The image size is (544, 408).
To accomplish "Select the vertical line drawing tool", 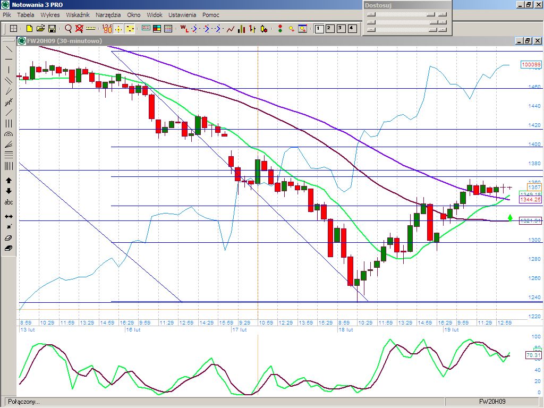I will [x=8, y=71].
